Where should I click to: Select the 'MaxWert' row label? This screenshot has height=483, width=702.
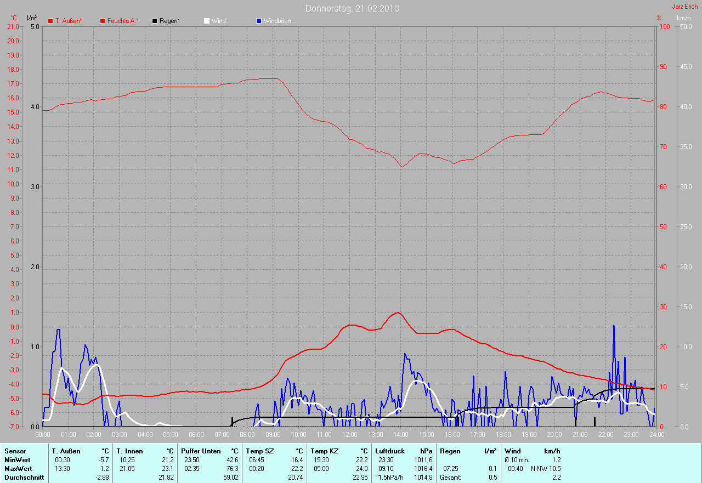[18, 469]
